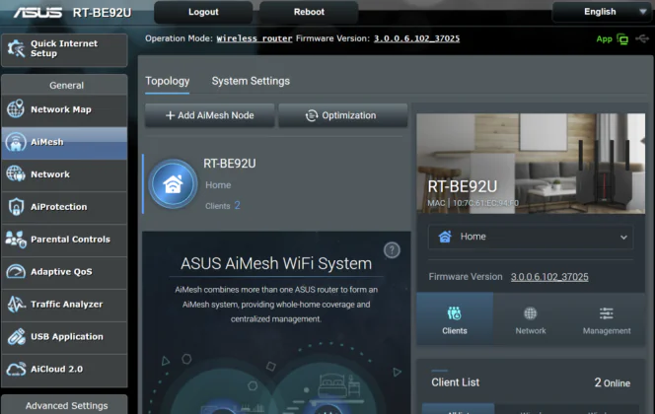Click the Client List heading
Viewport: 655px width, 414px height.
click(x=456, y=382)
